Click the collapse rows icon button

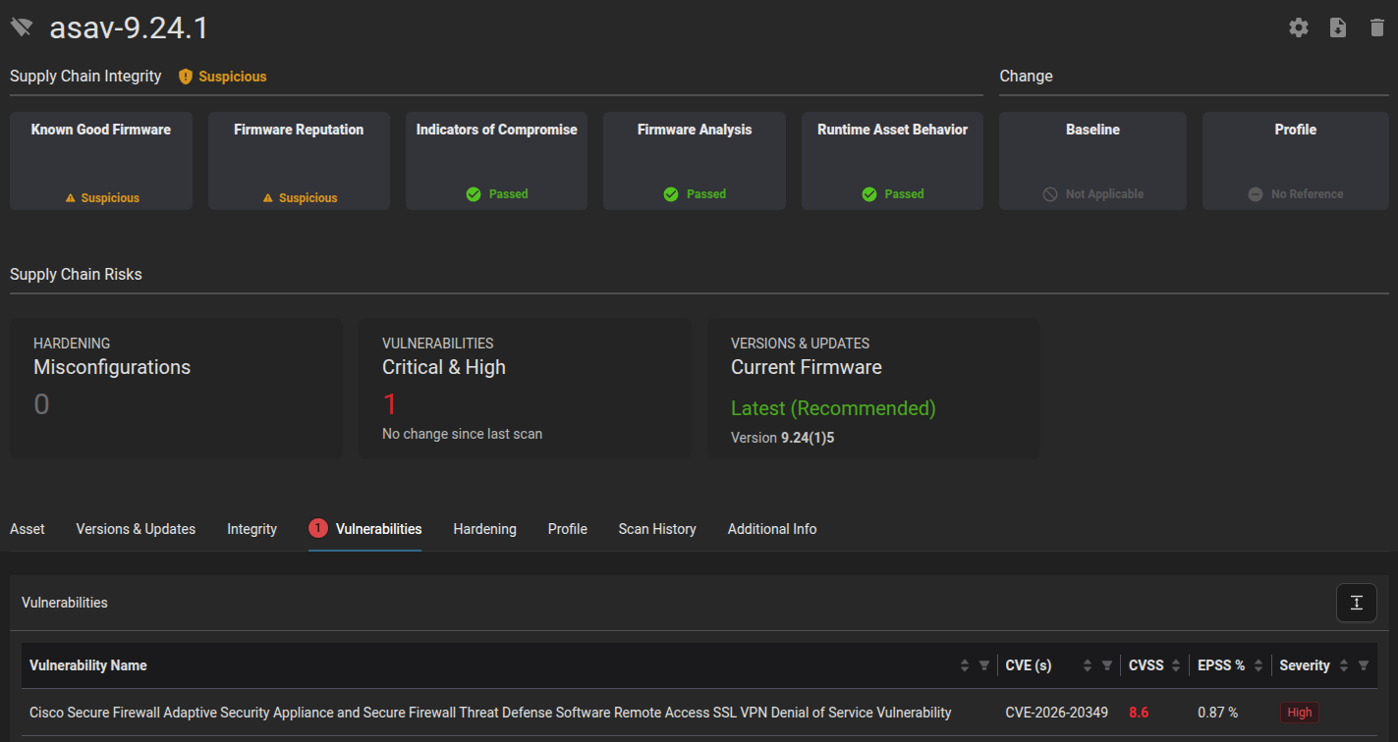click(1357, 603)
